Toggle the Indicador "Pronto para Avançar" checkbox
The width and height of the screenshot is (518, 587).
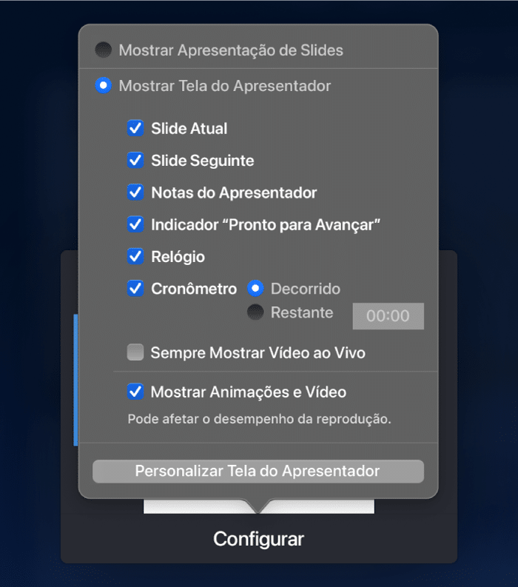coord(135,224)
